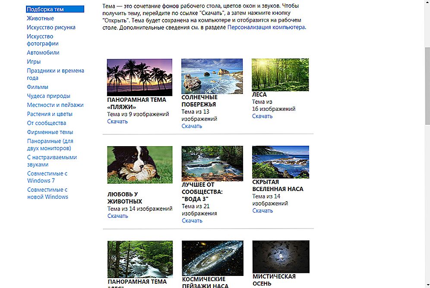The height and width of the screenshot is (288, 430).
Task: Click the forest stream panoramic theme thumbnail
Action: coord(139,259)
